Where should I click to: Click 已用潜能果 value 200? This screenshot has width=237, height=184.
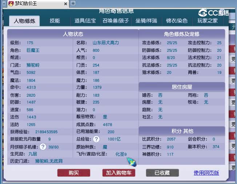point(111,132)
